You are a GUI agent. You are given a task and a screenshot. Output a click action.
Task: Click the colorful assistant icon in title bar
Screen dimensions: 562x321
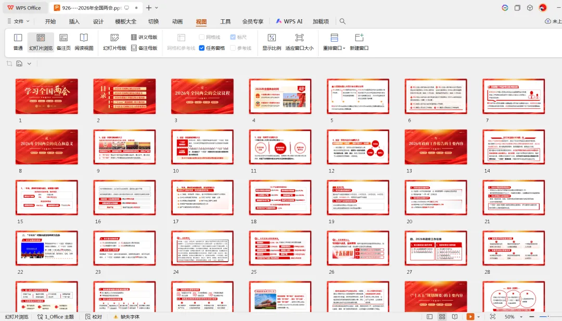coord(505,7)
